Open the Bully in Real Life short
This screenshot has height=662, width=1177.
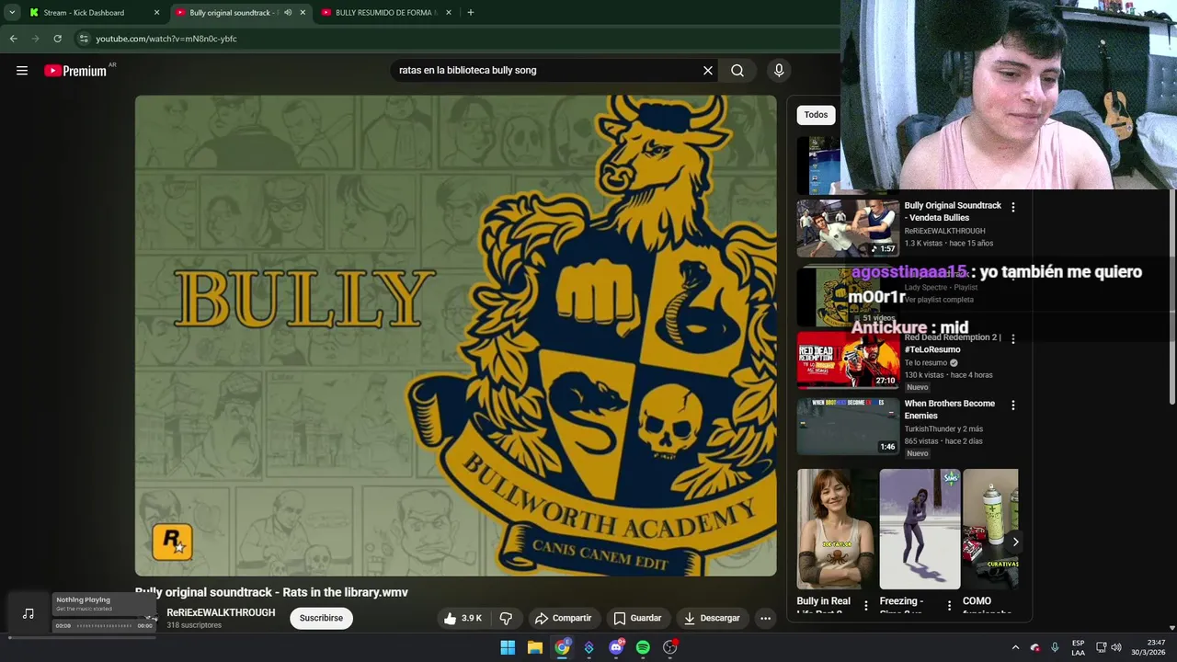coord(836,529)
